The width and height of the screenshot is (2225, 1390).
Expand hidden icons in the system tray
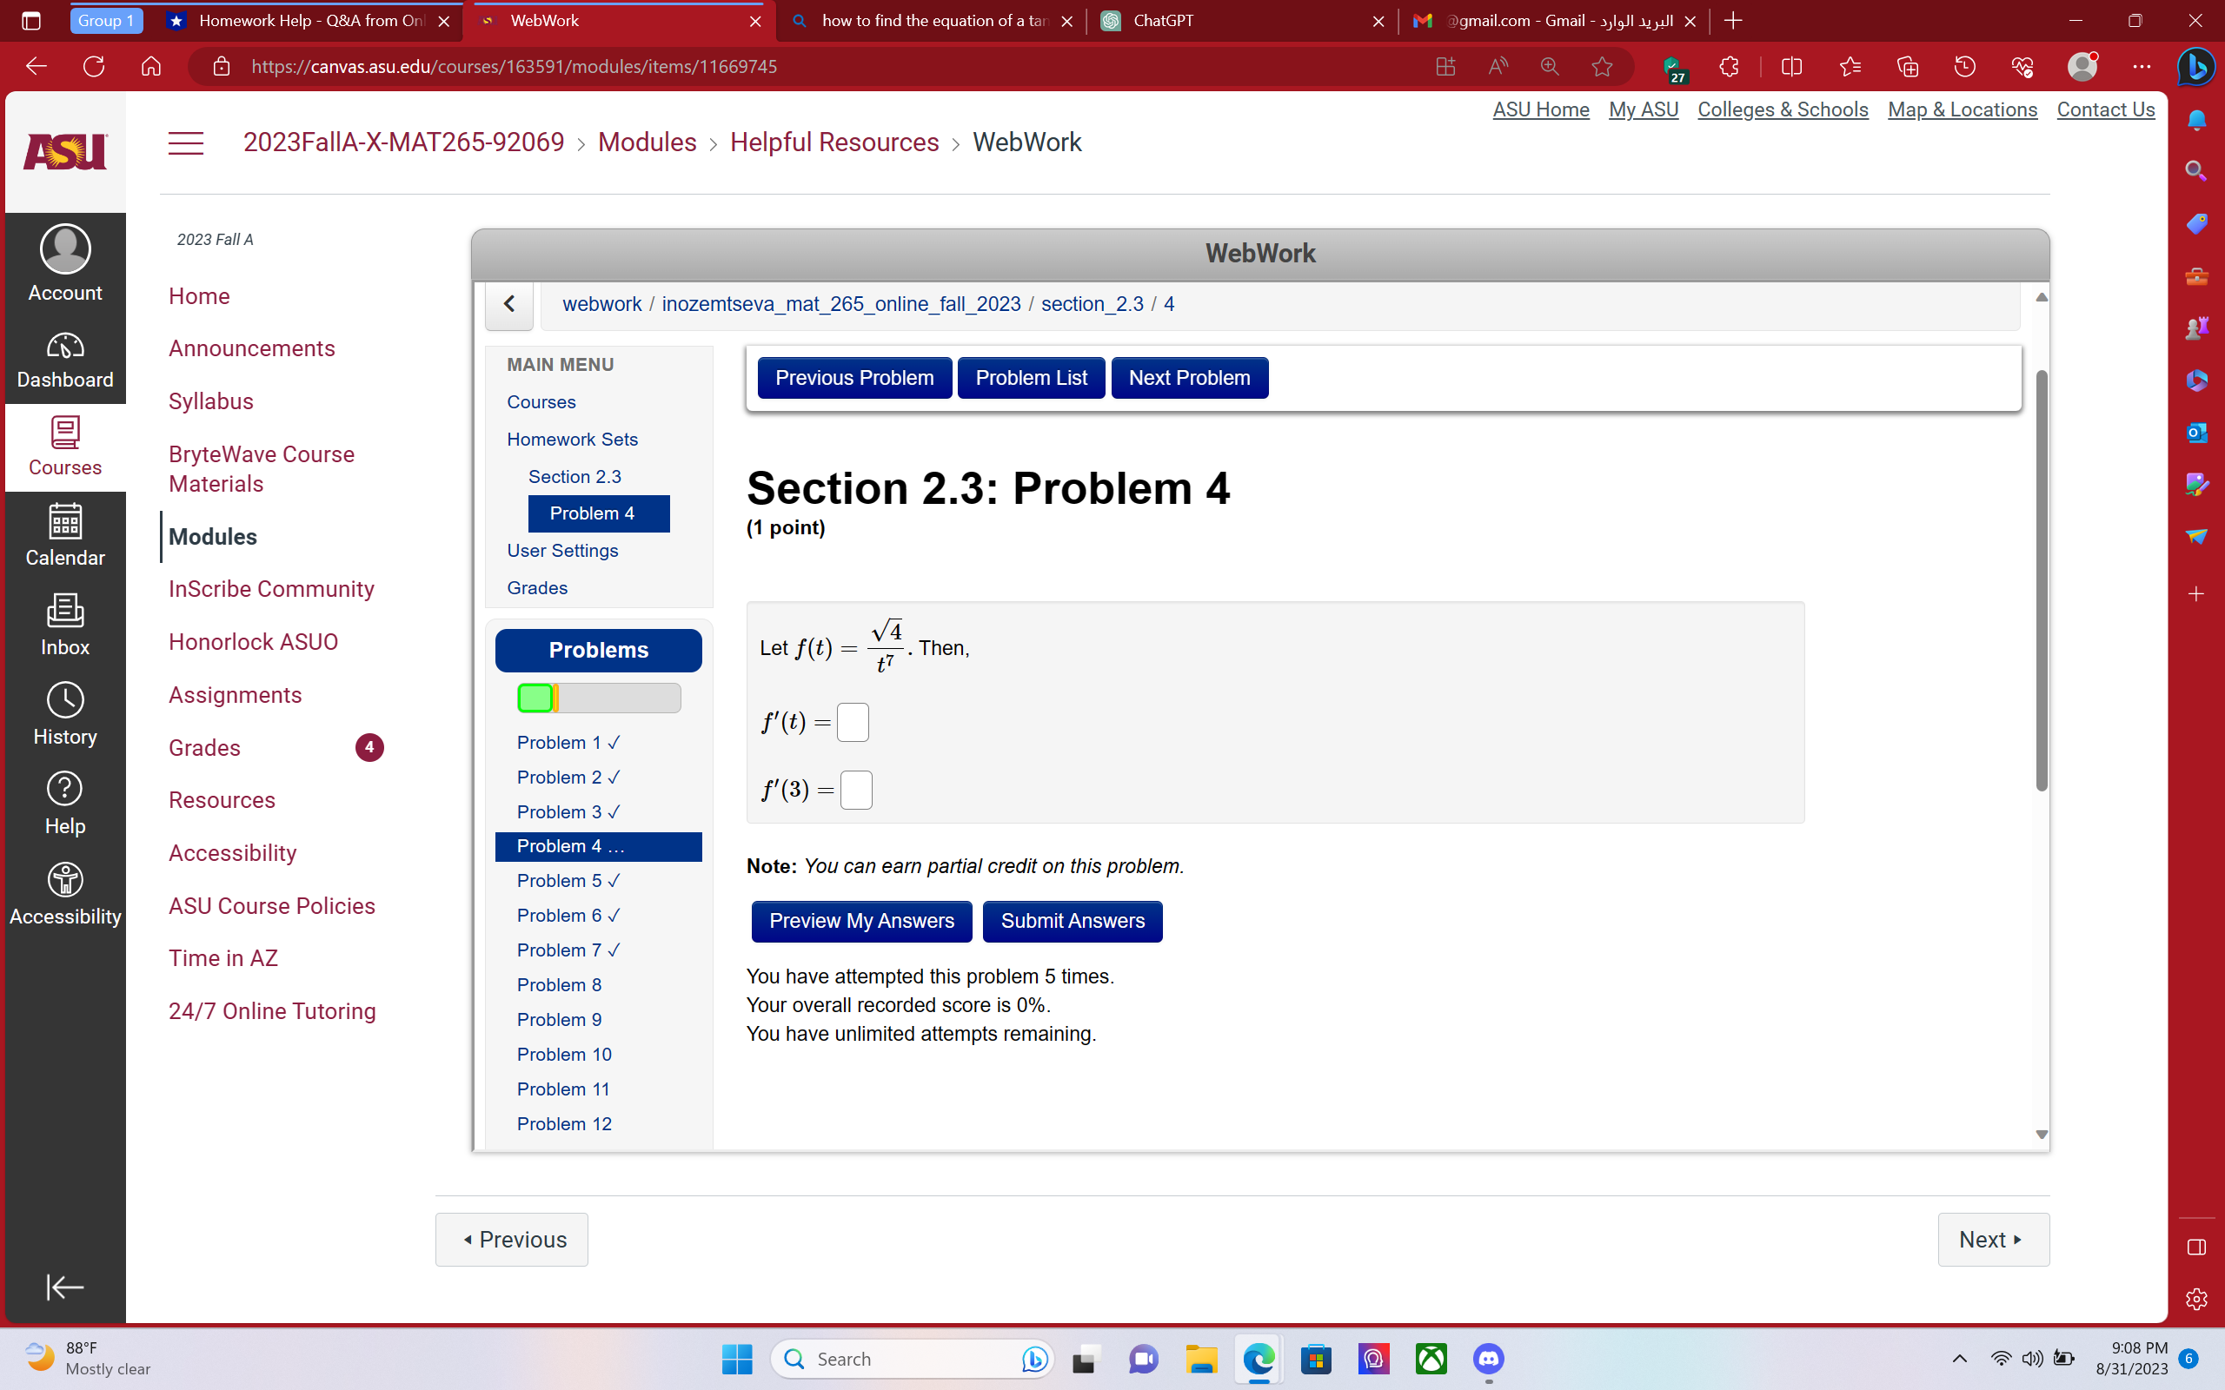click(x=1958, y=1359)
